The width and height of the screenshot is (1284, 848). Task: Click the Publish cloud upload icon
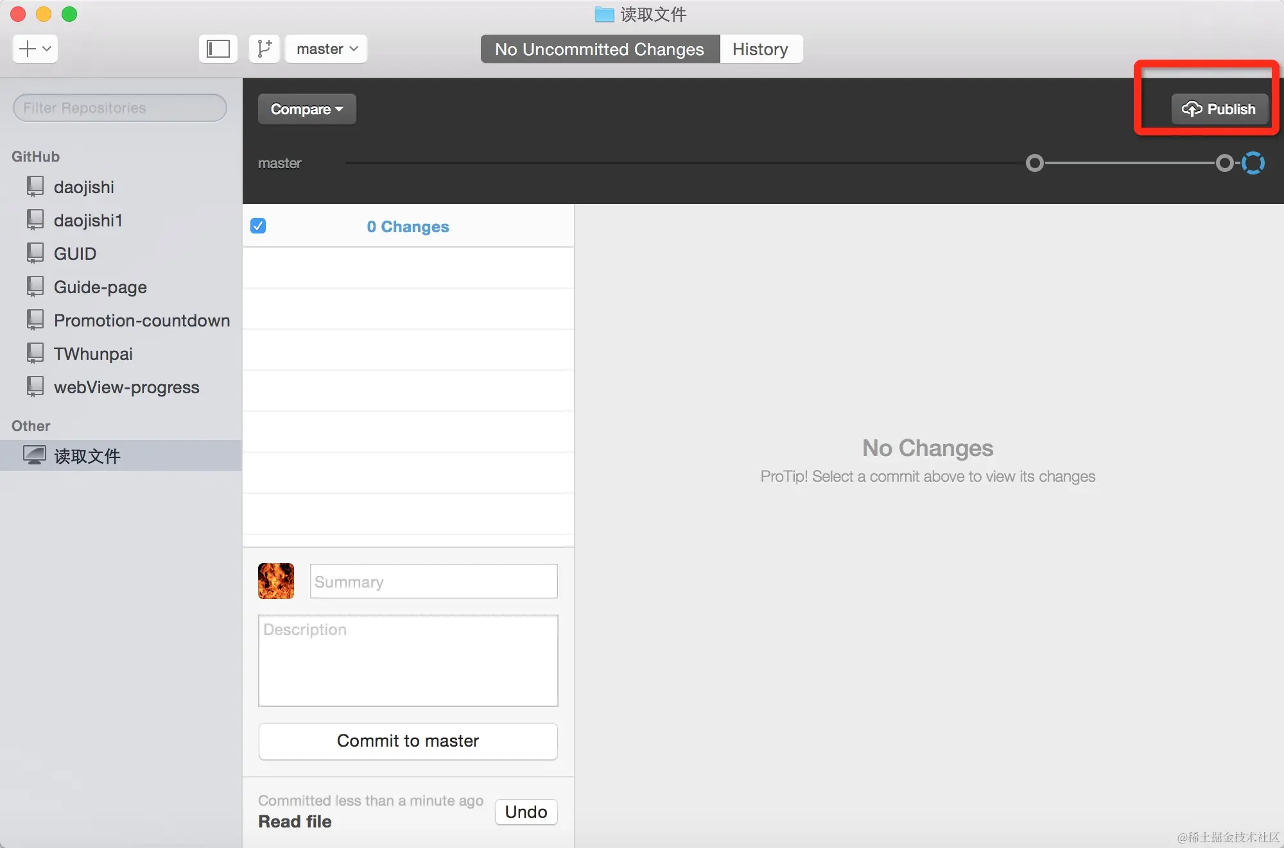1192,109
